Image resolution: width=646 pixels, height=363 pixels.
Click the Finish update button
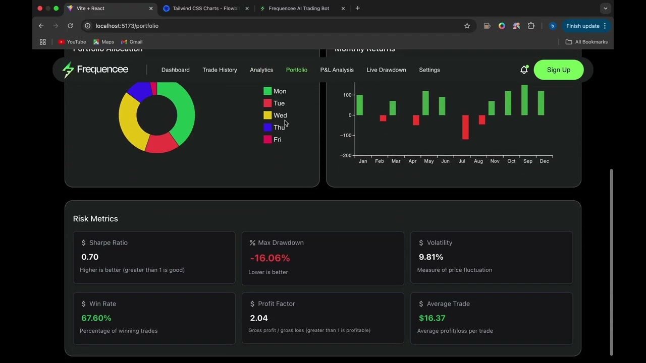(x=585, y=26)
